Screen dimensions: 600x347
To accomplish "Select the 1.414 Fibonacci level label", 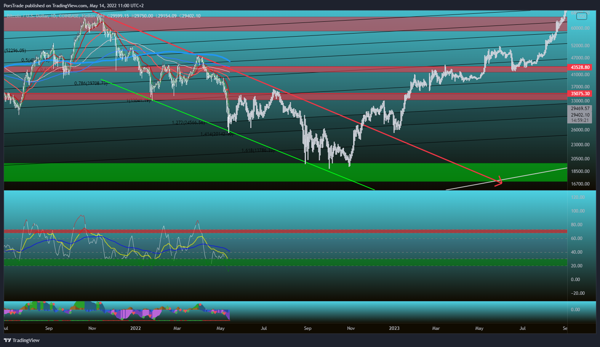I will (217, 134).
